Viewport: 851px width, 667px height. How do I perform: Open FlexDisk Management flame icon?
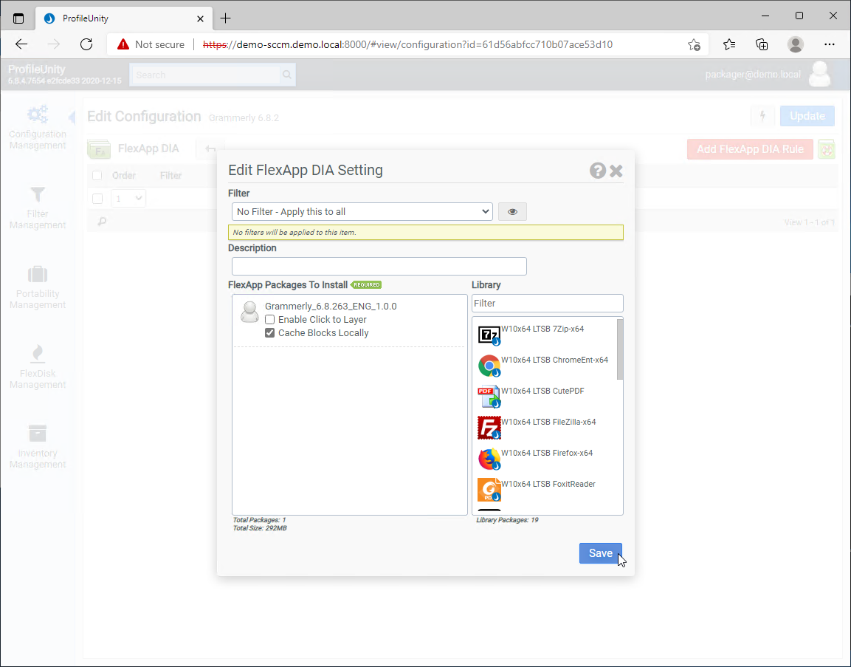pyautogui.click(x=38, y=354)
